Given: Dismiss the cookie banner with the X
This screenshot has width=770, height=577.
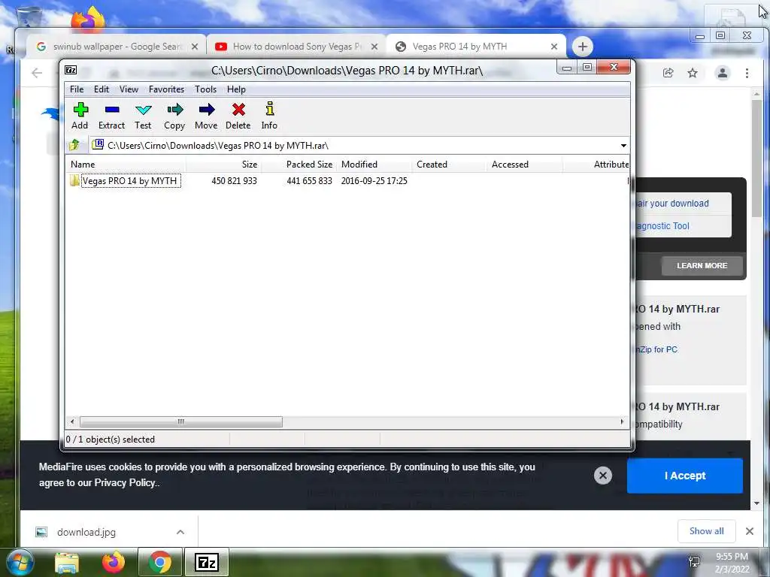Looking at the screenshot, I should (603, 476).
